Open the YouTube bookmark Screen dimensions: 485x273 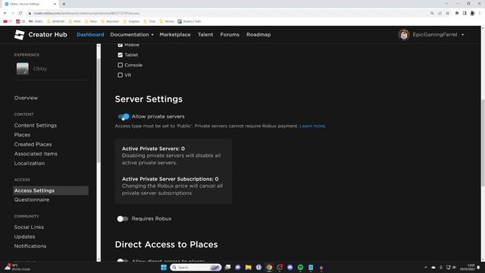pyautogui.click(x=8, y=21)
